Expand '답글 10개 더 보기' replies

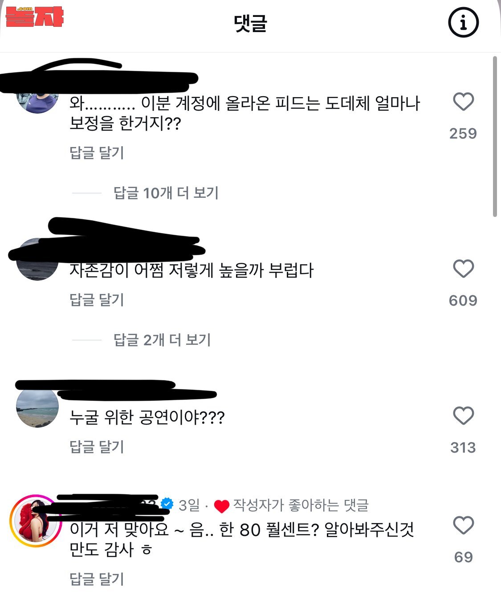pos(166,193)
